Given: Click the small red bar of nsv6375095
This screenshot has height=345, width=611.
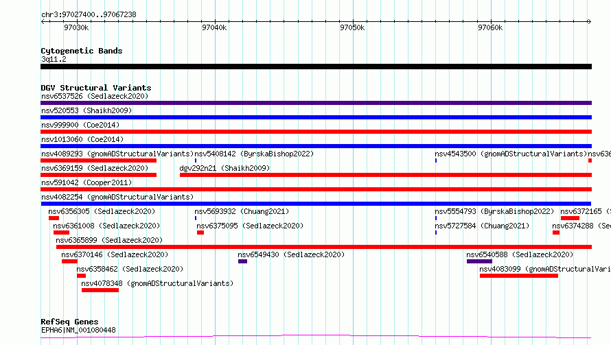Looking at the screenshot, I should point(200,233).
